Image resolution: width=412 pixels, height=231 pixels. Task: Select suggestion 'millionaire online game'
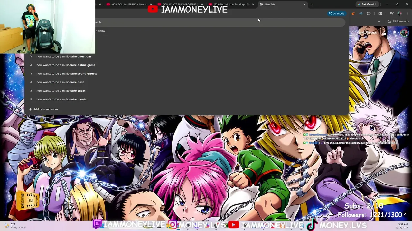pos(187,65)
